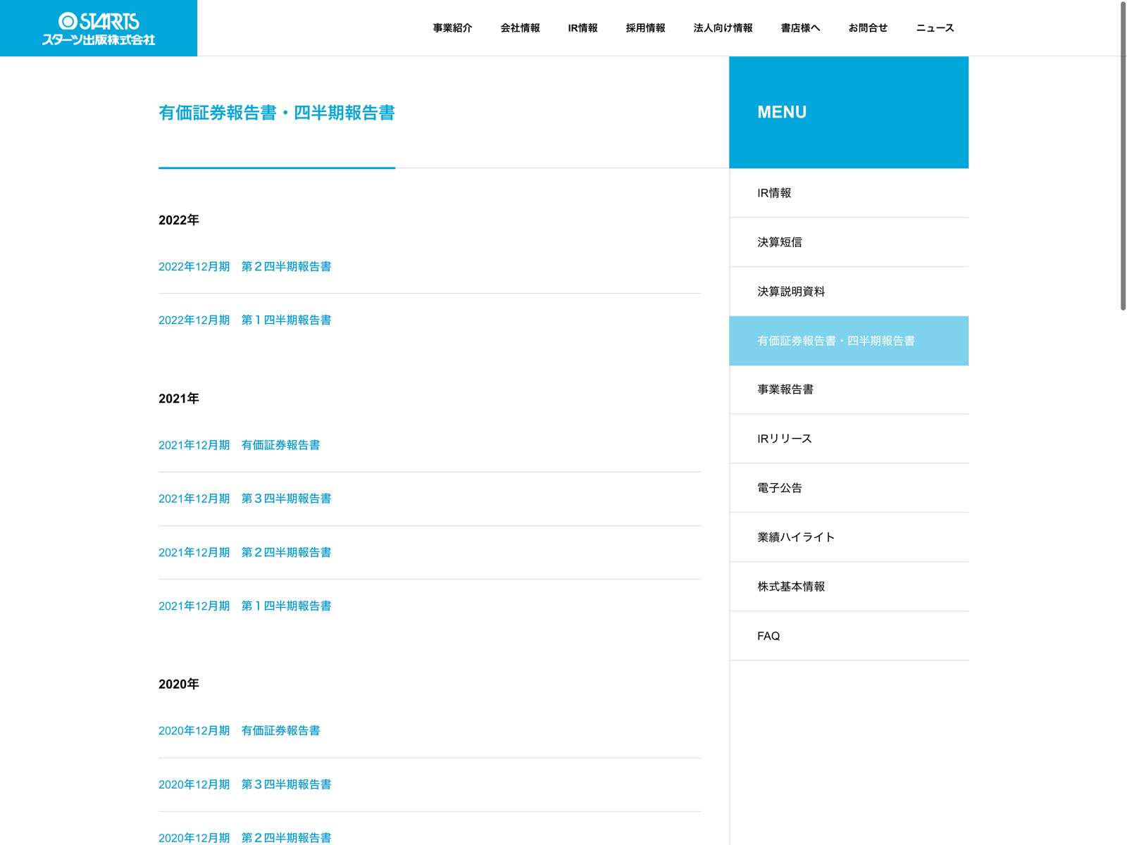This screenshot has width=1127, height=845.
Task: Open 2022年12月期 第1四半期報告書 link
Action: coord(244,320)
